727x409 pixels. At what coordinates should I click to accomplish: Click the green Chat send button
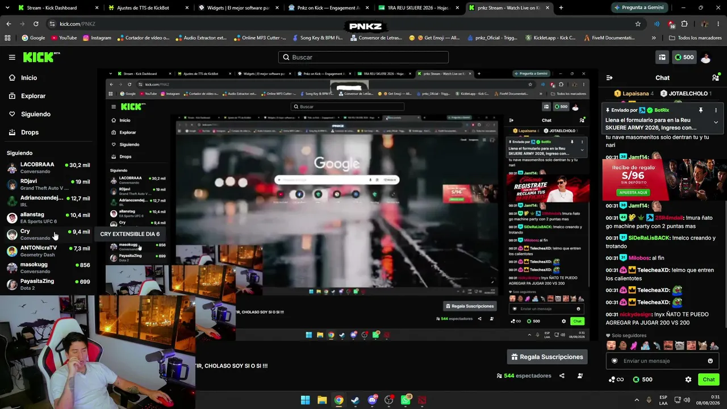coord(708,379)
